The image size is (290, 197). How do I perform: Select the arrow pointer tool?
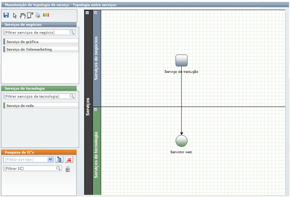coord(15,15)
